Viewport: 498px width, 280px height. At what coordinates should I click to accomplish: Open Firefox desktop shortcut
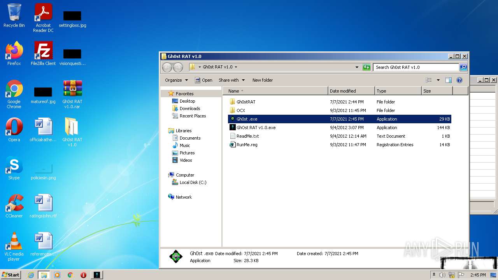pos(14,54)
